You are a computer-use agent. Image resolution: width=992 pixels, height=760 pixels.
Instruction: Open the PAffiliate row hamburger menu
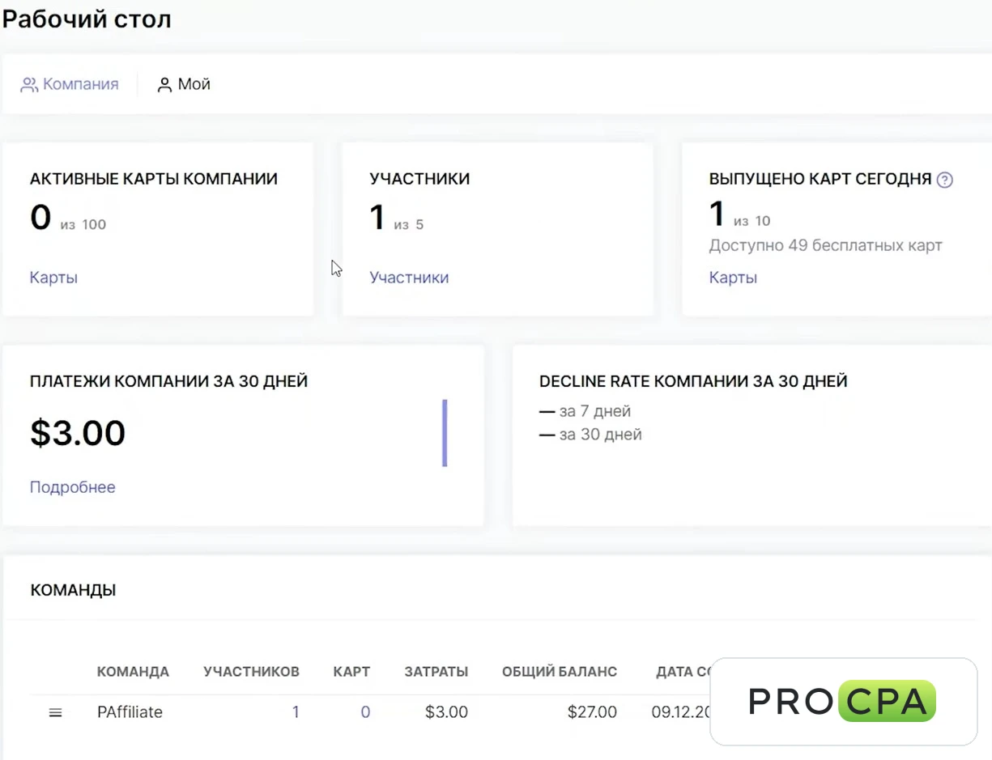click(x=56, y=712)
